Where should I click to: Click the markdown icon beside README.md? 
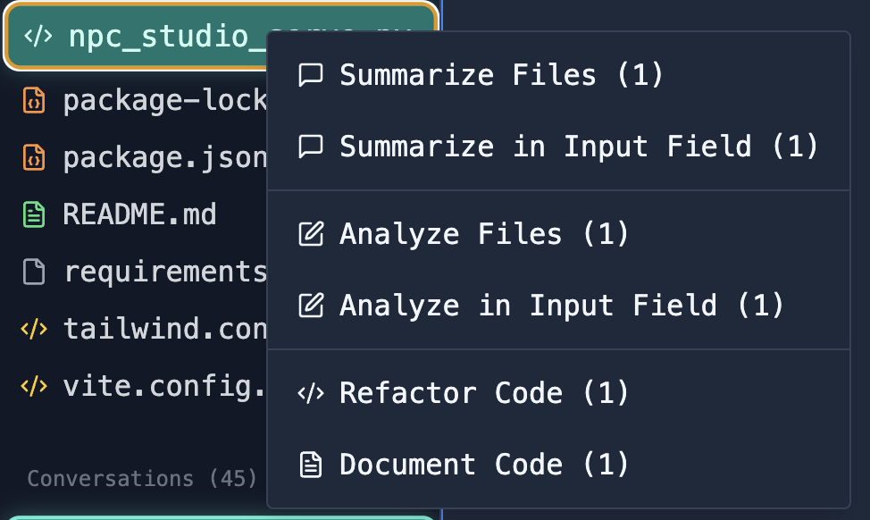33,214
